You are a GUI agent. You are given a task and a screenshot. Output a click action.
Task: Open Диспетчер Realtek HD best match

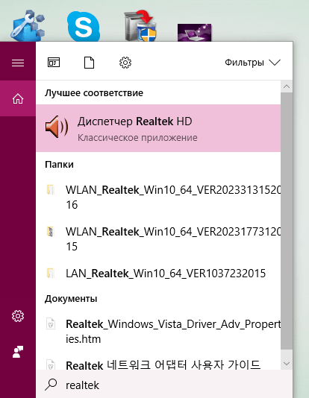(x=158, y=128)
